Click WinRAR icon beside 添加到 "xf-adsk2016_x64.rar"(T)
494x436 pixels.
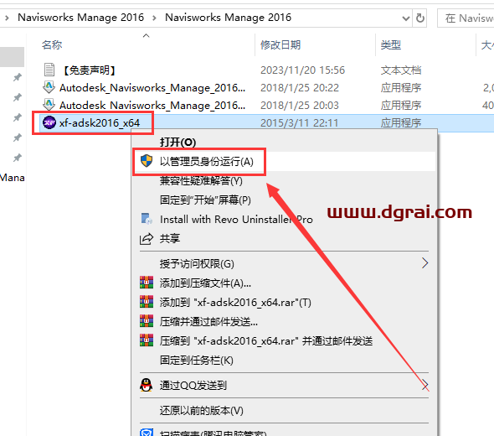(147, 302)
